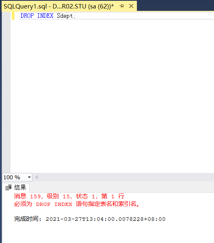Image resolution: width=214 pixels, height=243 pixels.
Task: Click the 完成时间 timestamp line
Action: (x=90, y=219)
